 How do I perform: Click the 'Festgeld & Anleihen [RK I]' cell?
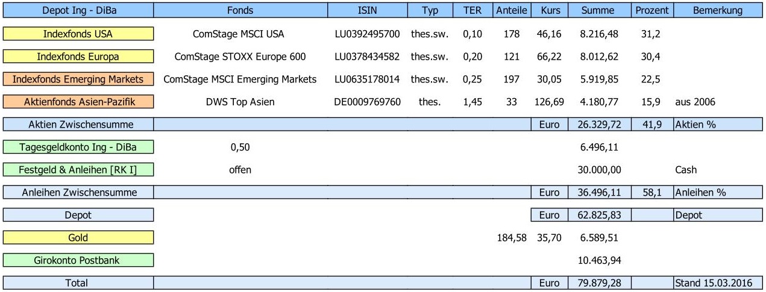click(78, 170)
